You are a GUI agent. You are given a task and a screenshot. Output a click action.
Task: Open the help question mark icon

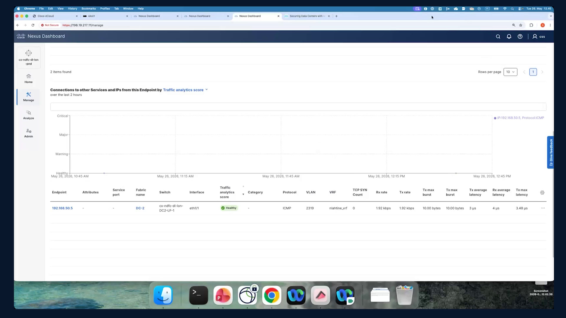(x=520, y=37)
